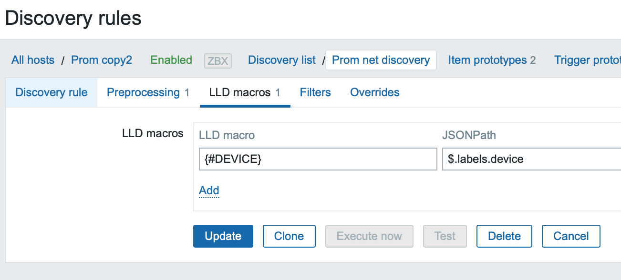
Task: Select the Prom net discovery breadcrumb
Action: coord(381,60)
